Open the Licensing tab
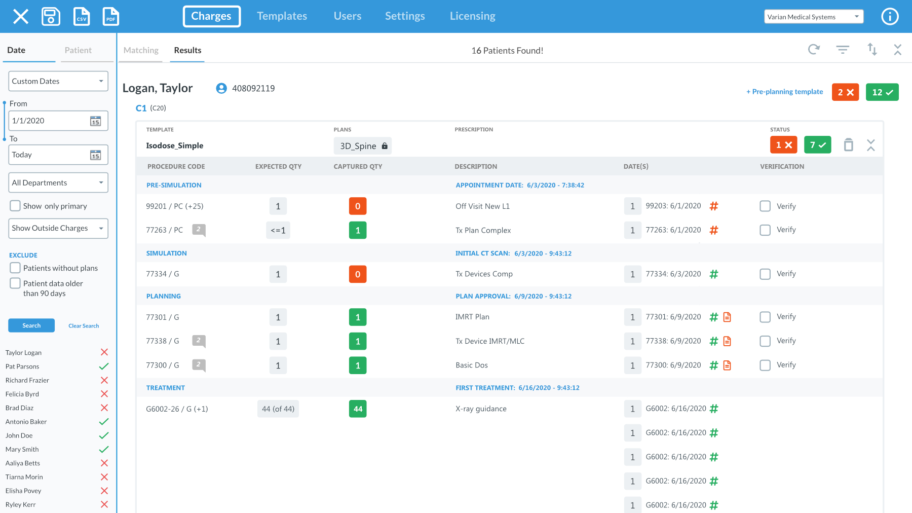This screenshot has width=912, height=513. pos(472,16)
